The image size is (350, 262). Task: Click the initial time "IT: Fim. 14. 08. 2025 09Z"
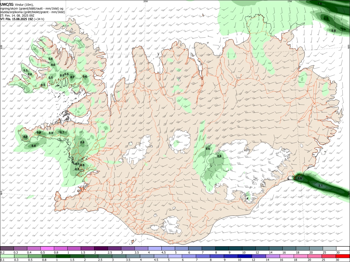click(17, 16)
